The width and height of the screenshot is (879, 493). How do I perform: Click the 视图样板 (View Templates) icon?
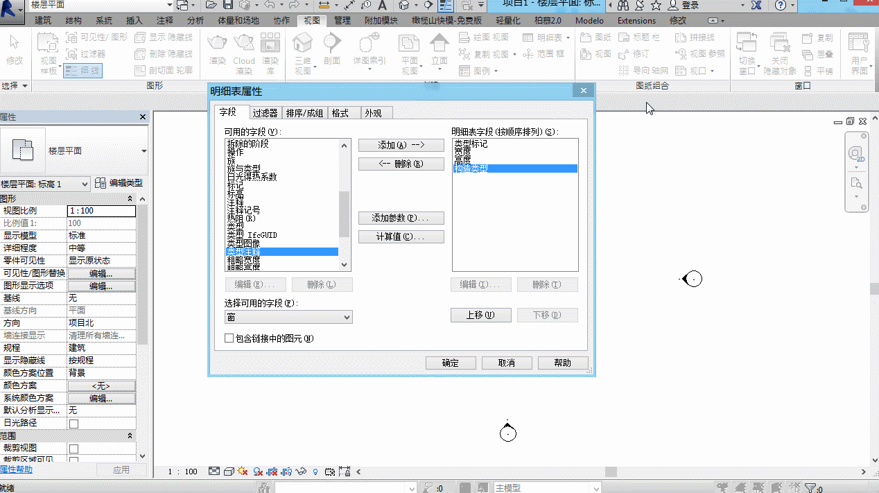click(x=48, y=44)
